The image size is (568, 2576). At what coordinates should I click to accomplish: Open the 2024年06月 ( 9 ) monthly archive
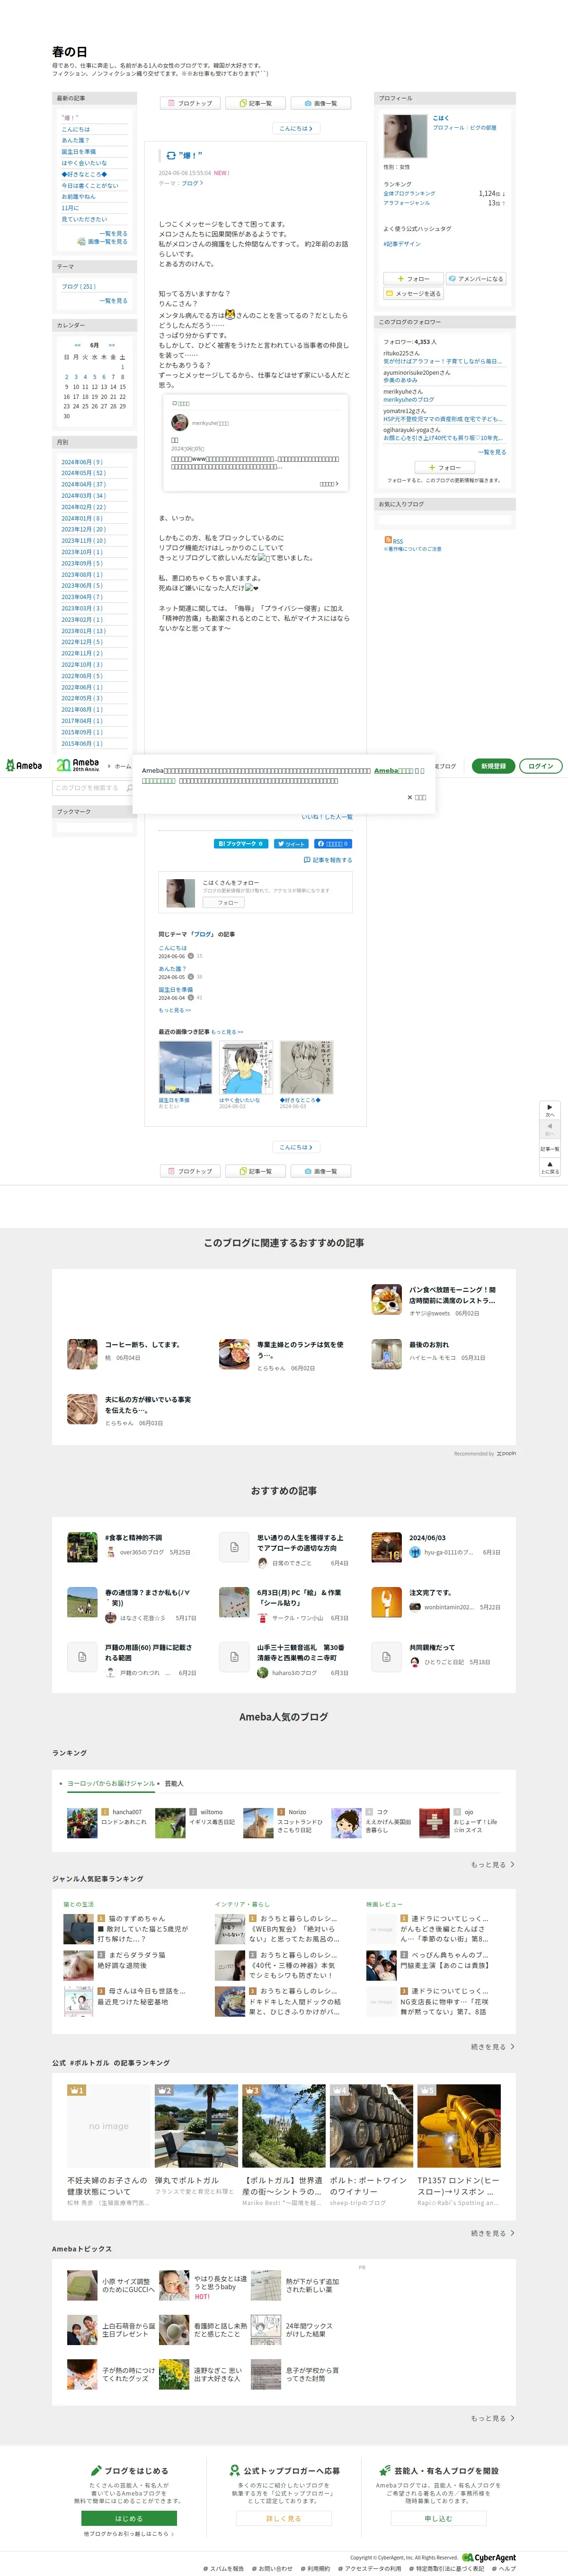tap(82, 462)
